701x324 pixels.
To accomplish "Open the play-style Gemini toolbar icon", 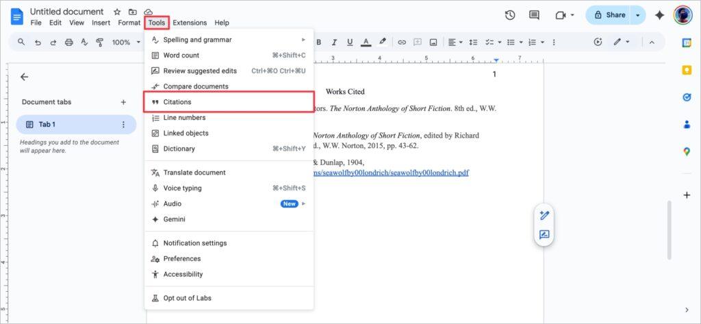I will (x=598, y=42).
